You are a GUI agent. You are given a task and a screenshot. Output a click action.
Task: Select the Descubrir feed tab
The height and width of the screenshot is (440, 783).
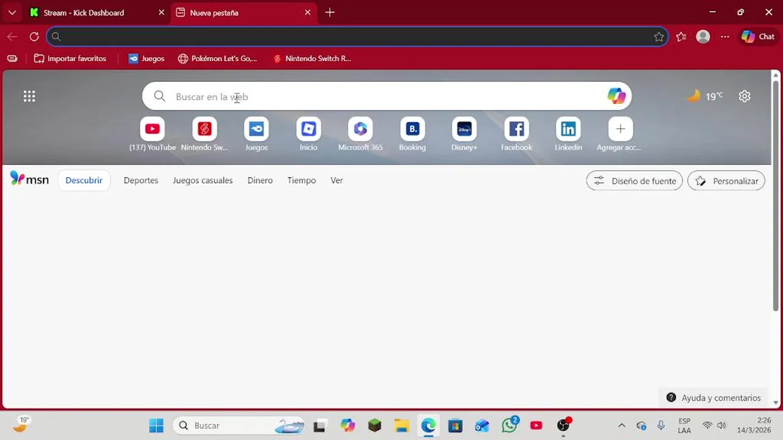[84, 180]
